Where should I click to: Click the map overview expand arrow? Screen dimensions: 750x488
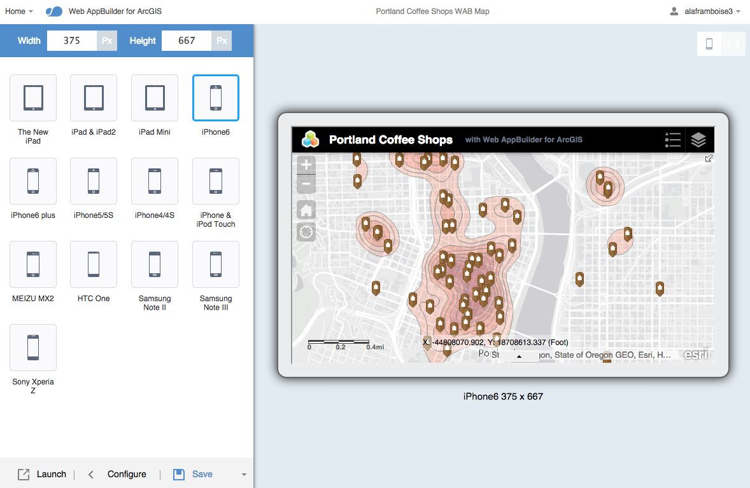(x=709, y=158)
